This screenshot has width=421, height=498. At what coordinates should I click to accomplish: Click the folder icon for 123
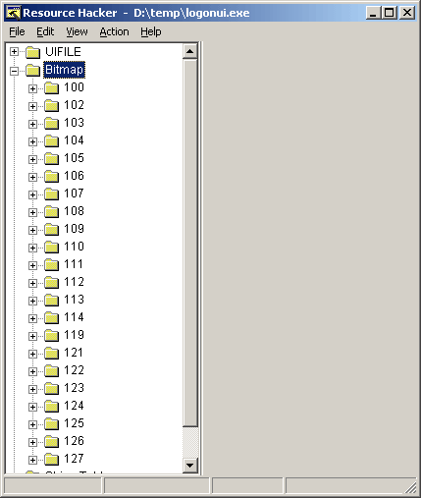[51, 388]
